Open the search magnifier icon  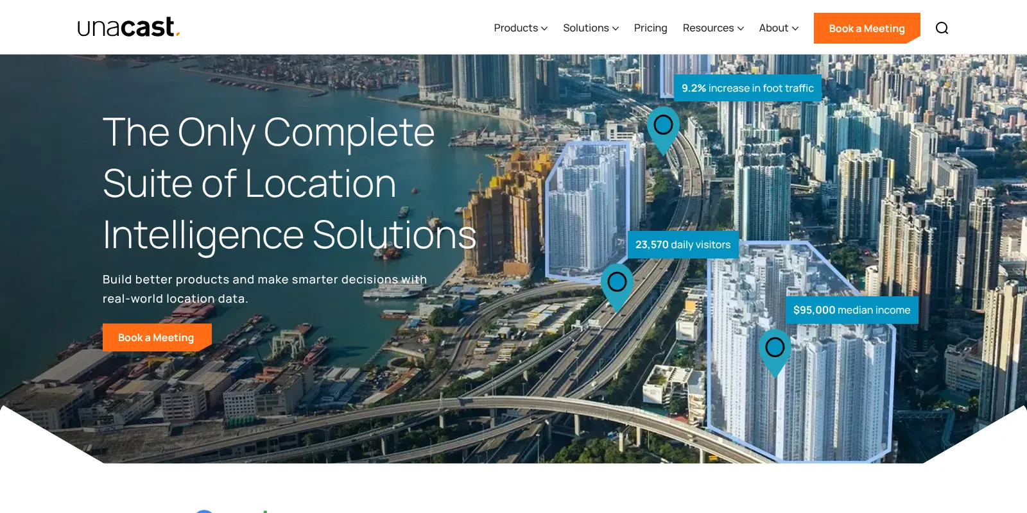(942, 28)
